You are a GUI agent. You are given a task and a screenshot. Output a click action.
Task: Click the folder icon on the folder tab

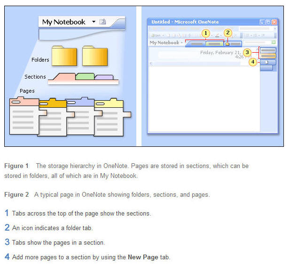pos(227,43)
